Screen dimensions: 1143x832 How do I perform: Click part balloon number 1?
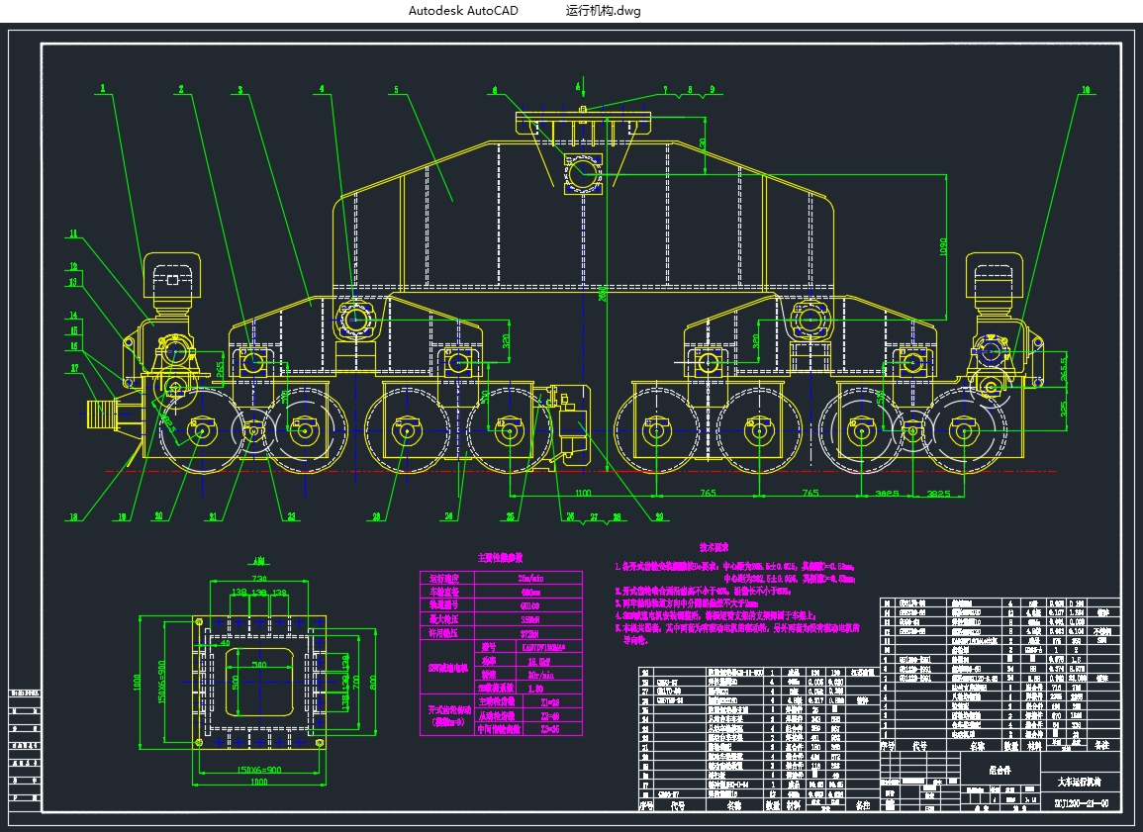[x=101, y=88]
